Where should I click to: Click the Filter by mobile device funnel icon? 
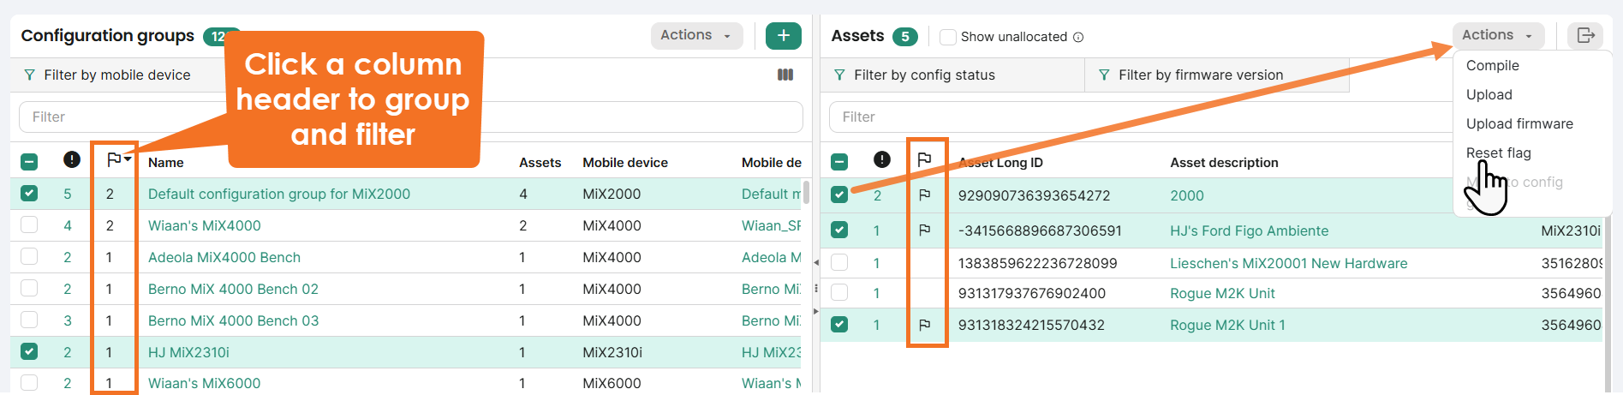point(30,75)
